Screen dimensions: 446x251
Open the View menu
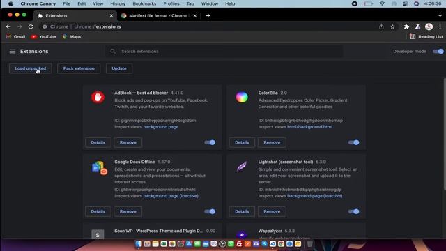point(98,3)
